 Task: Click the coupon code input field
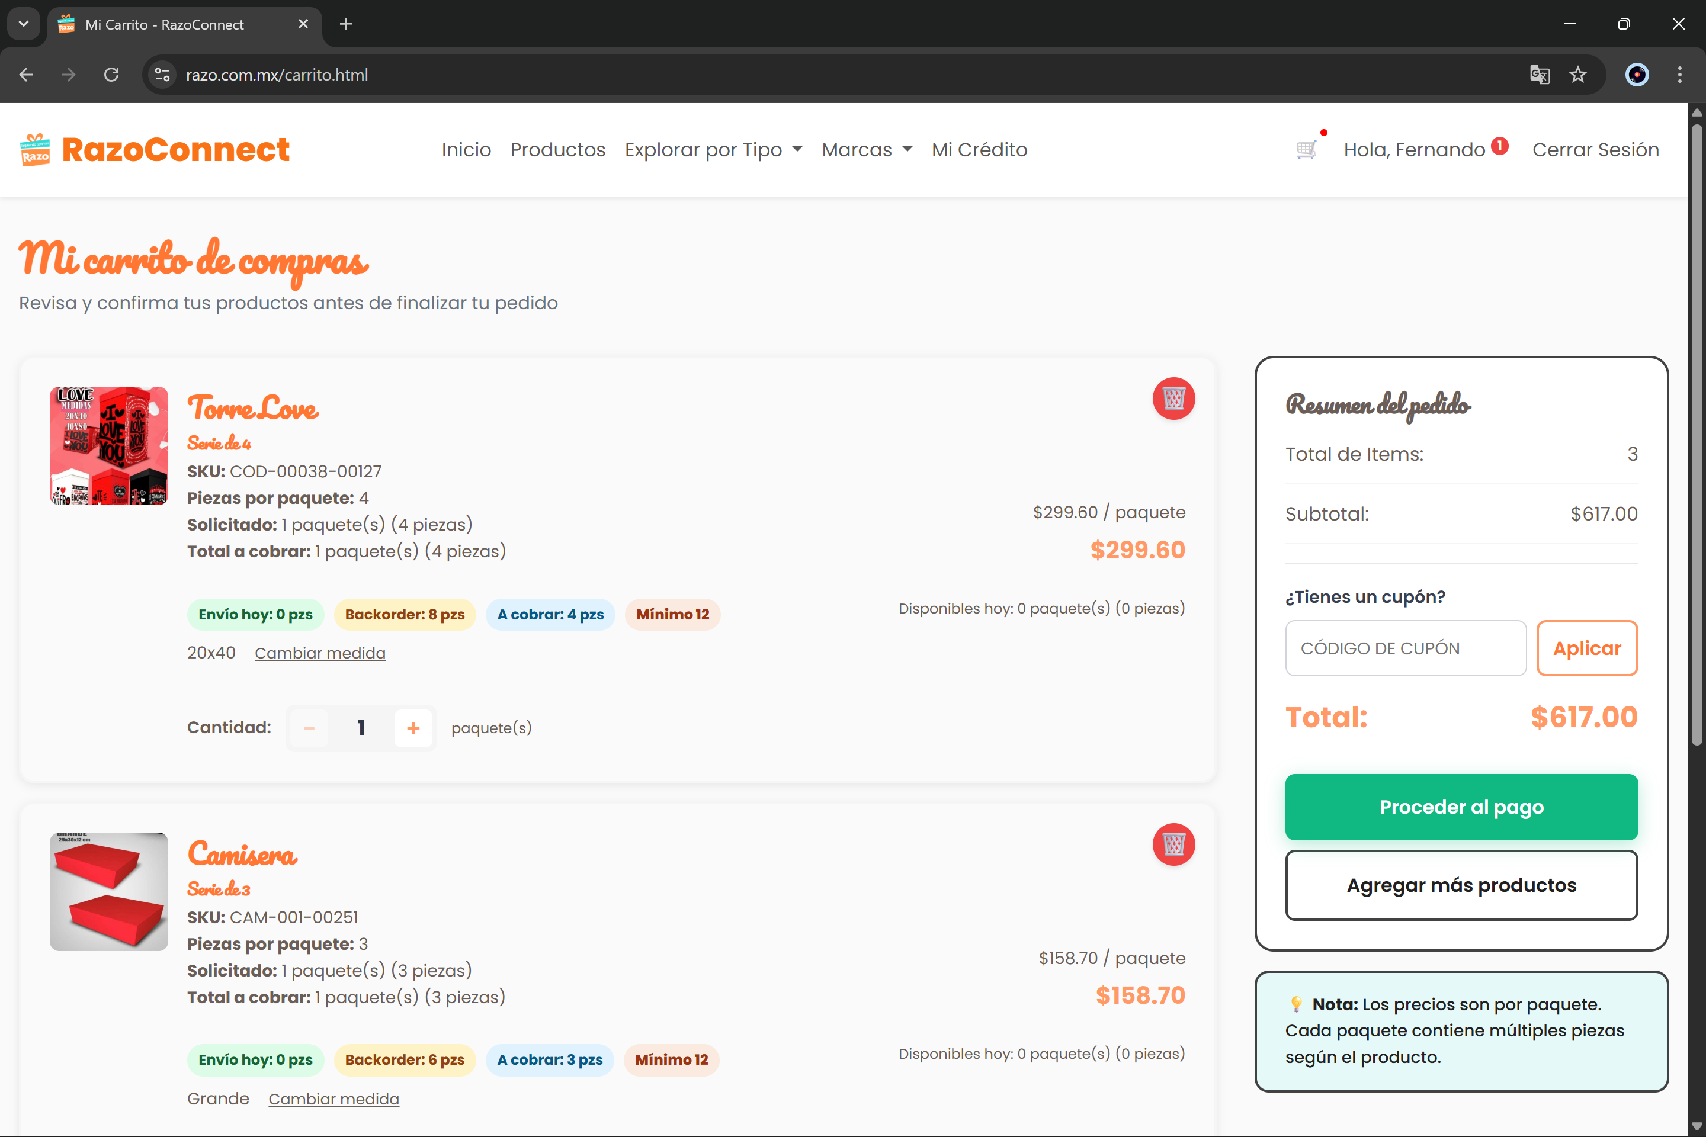tap(1405, 647)
